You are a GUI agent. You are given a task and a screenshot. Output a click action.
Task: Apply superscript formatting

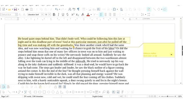click(x=73, y=15)
